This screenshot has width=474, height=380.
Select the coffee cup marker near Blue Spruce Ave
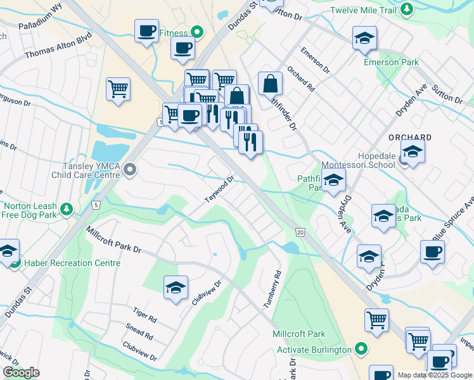[x=432, y=251]
